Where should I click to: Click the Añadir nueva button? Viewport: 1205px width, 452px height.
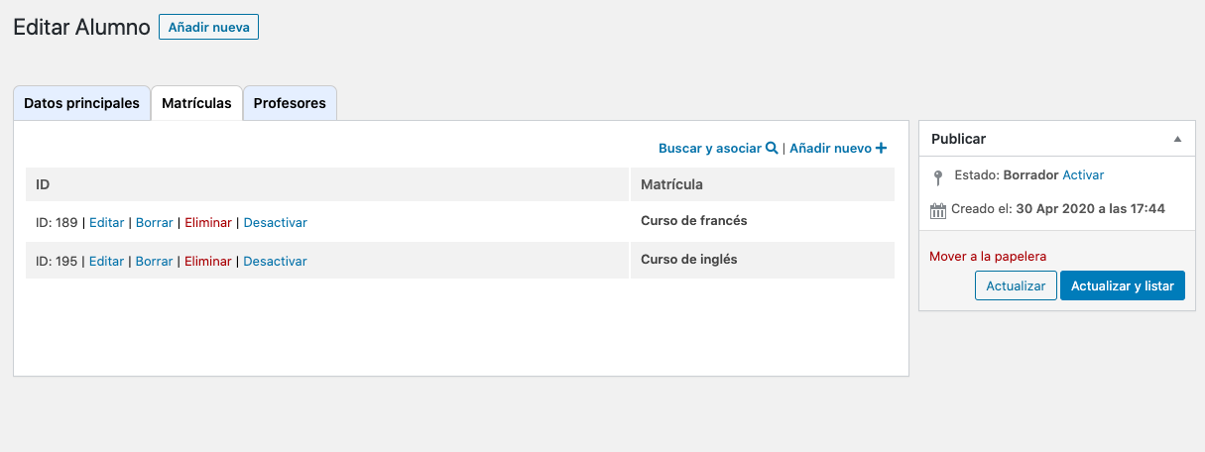pyautogui.click(x=208, y=27)
